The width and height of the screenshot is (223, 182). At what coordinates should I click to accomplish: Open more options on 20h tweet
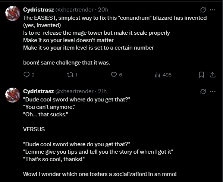(213, 10)
